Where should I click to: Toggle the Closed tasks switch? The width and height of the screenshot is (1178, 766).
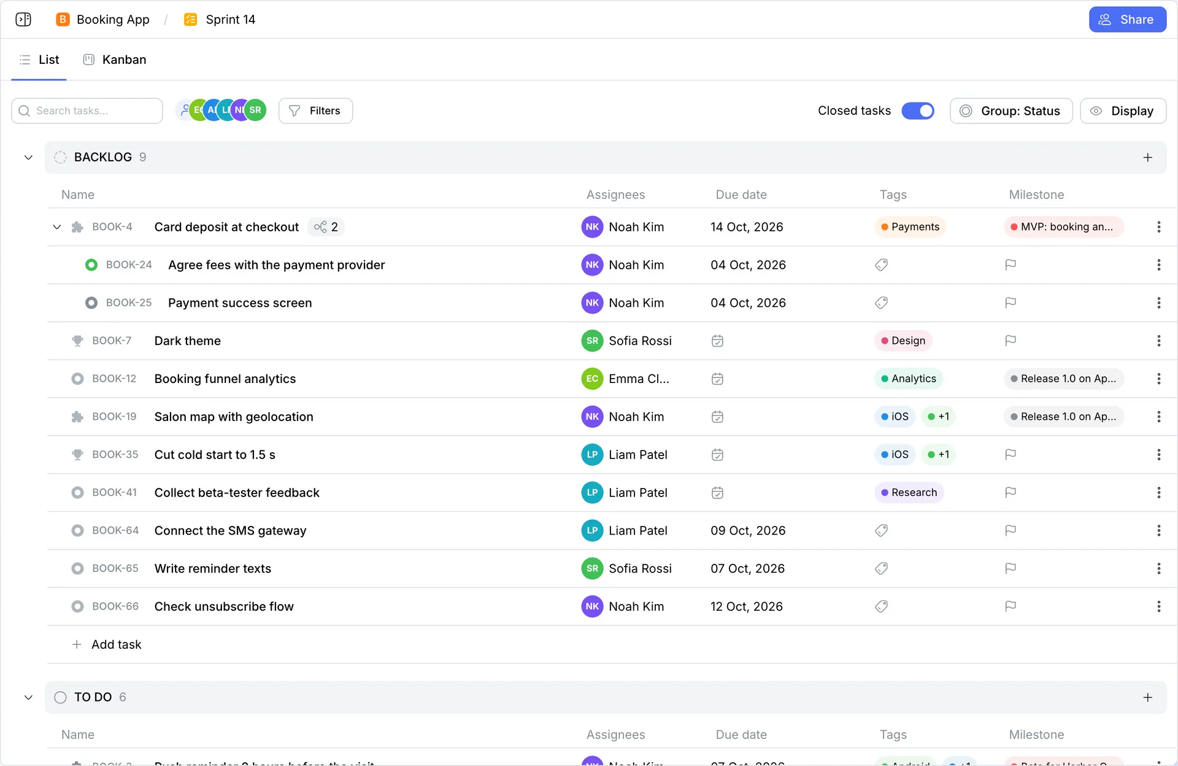pyautogui.click(x=917, y=111)
